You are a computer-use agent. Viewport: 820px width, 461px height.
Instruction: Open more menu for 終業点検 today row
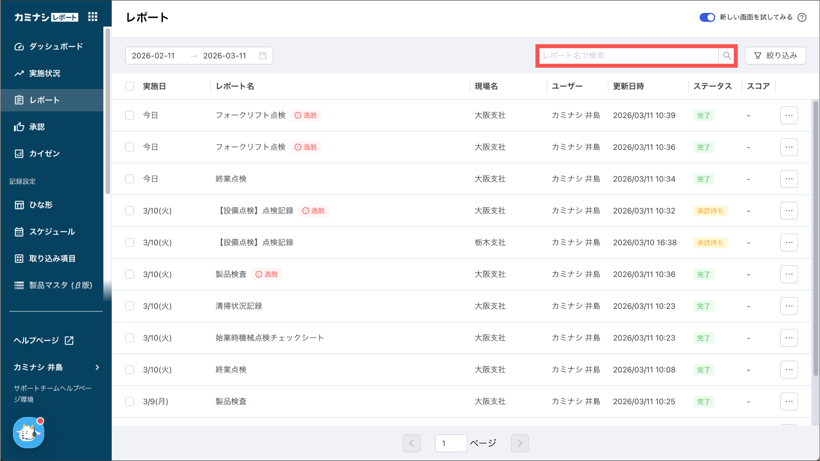coord(789,179)
